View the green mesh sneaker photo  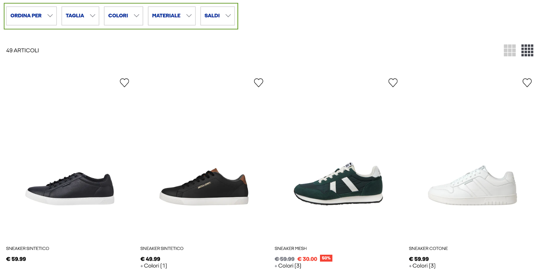338,184
